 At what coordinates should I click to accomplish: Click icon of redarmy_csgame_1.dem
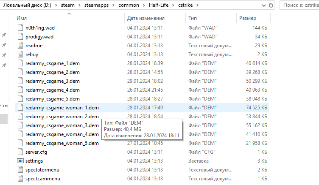[x=20, y=63]
